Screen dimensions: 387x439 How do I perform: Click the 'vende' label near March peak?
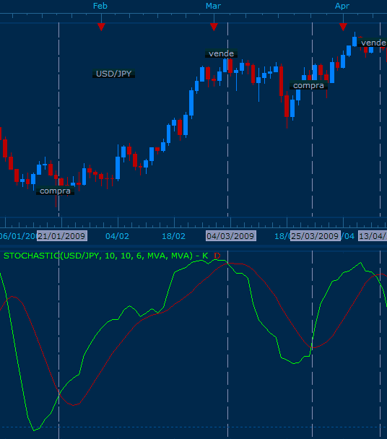(x=221, y=53)
